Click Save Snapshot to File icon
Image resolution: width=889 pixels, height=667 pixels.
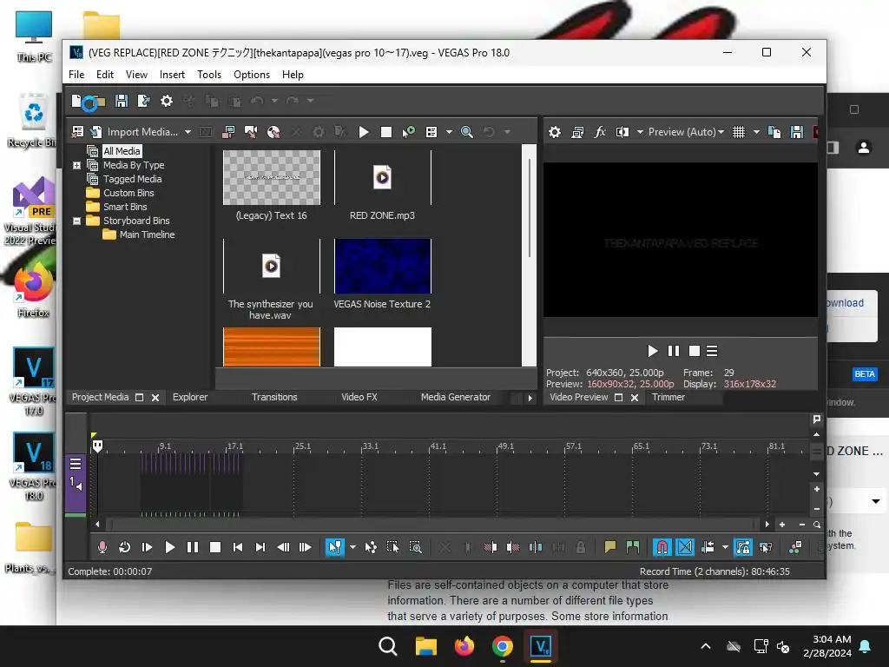[797, 132]
